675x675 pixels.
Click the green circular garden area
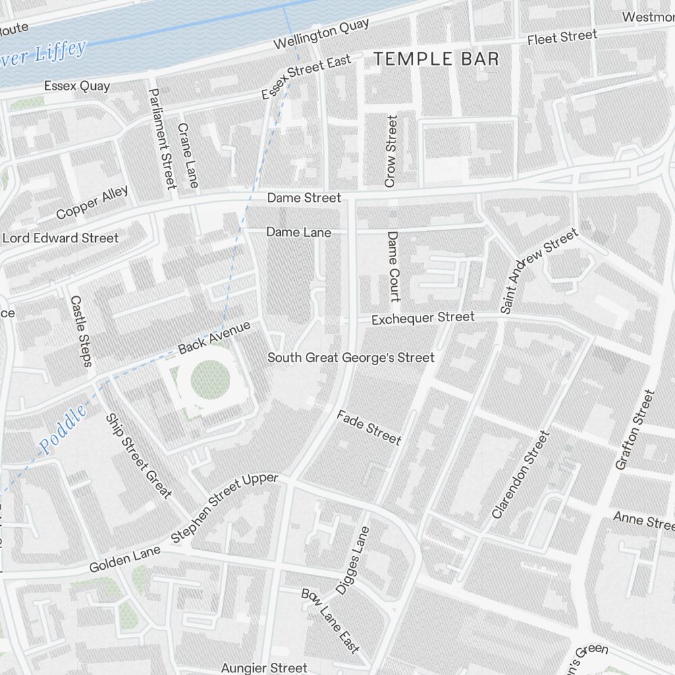210,379
